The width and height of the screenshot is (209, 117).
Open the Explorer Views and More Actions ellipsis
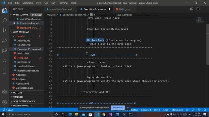point(39,9)
